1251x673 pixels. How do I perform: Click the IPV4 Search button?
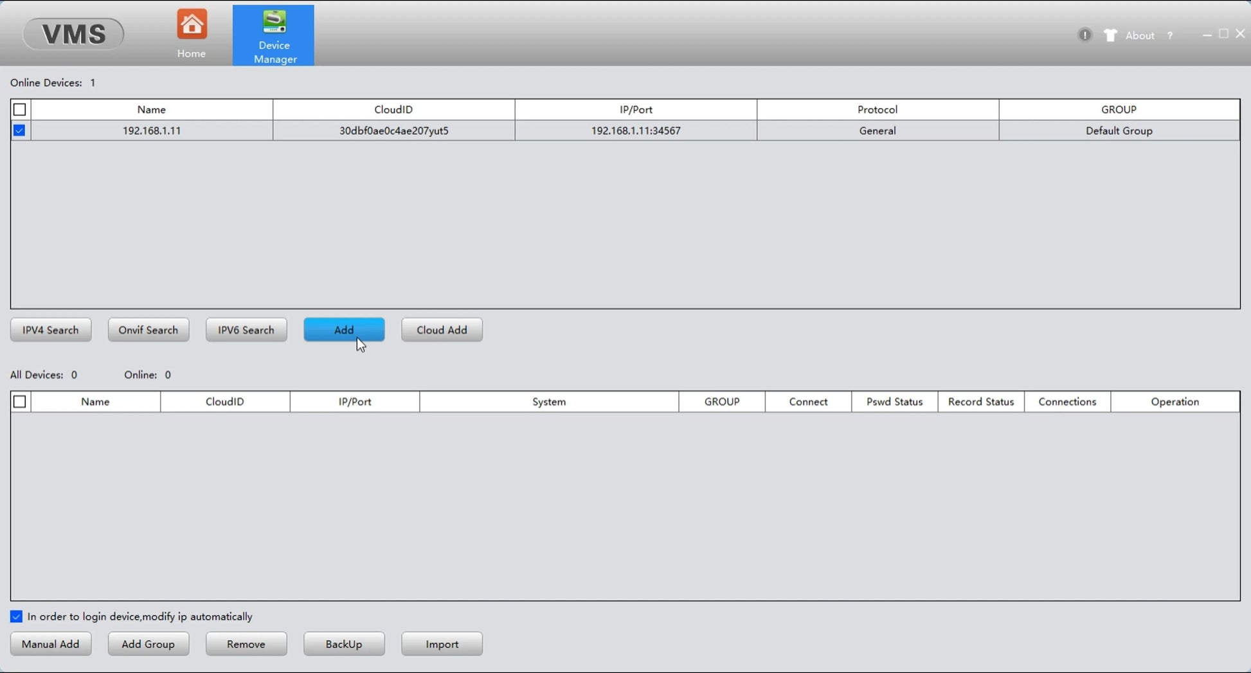tap(51, 330)
